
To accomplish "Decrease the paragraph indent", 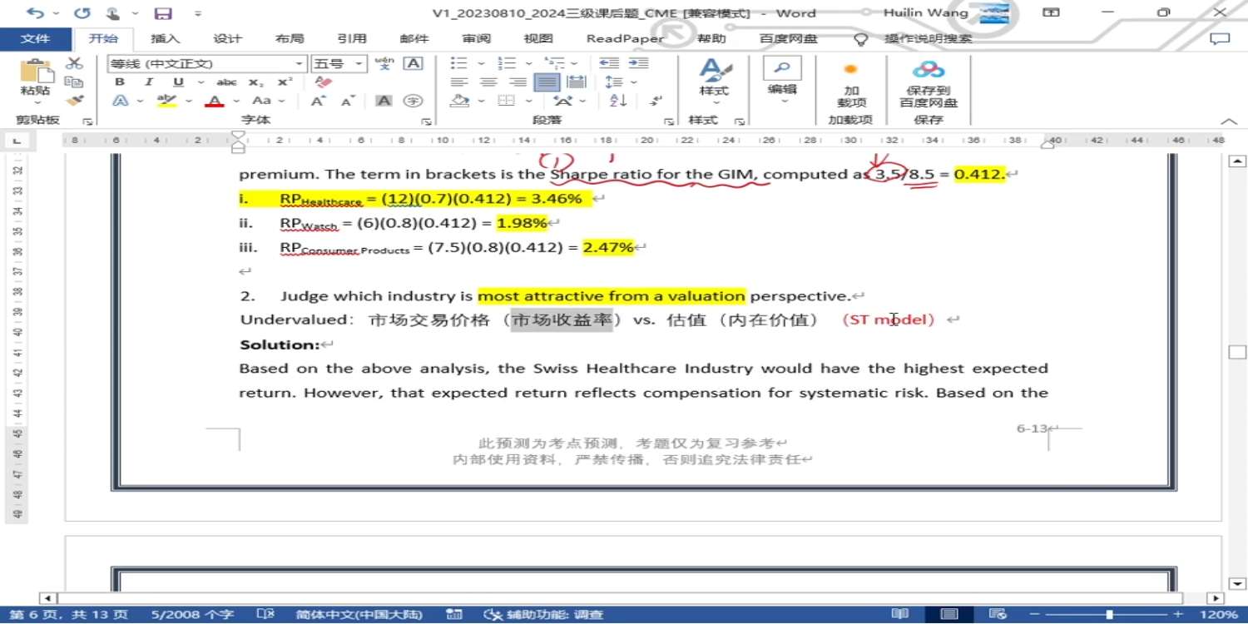I will [x=609, y=63].
